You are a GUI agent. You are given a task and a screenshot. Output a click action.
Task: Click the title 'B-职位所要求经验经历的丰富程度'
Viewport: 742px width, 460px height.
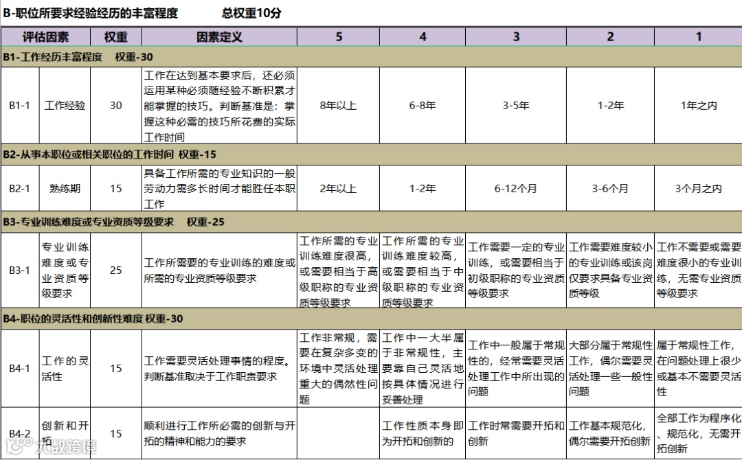[x=90, y=13]
